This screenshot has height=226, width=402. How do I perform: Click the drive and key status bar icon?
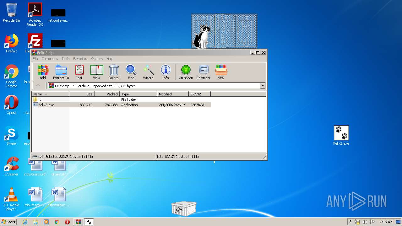pos(38,157)
